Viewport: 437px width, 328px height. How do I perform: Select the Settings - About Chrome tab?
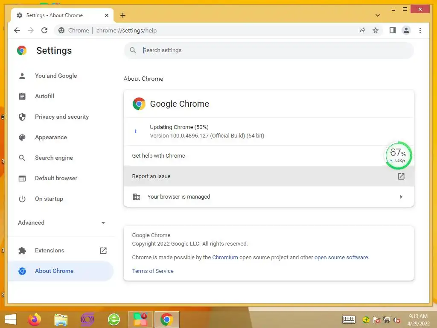tap(62, 15)
